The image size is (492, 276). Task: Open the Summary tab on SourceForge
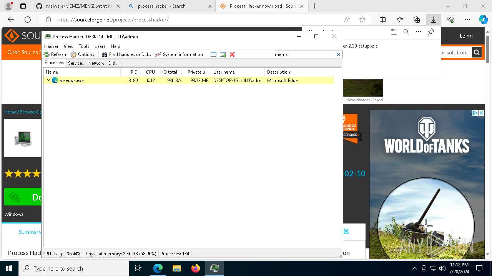(x=30, y=232)
